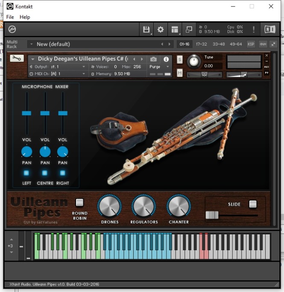Image resolution: width=284 pixels, height=292 pixels.
Task: Solo the instrument with S button
Action: [180, 59]
